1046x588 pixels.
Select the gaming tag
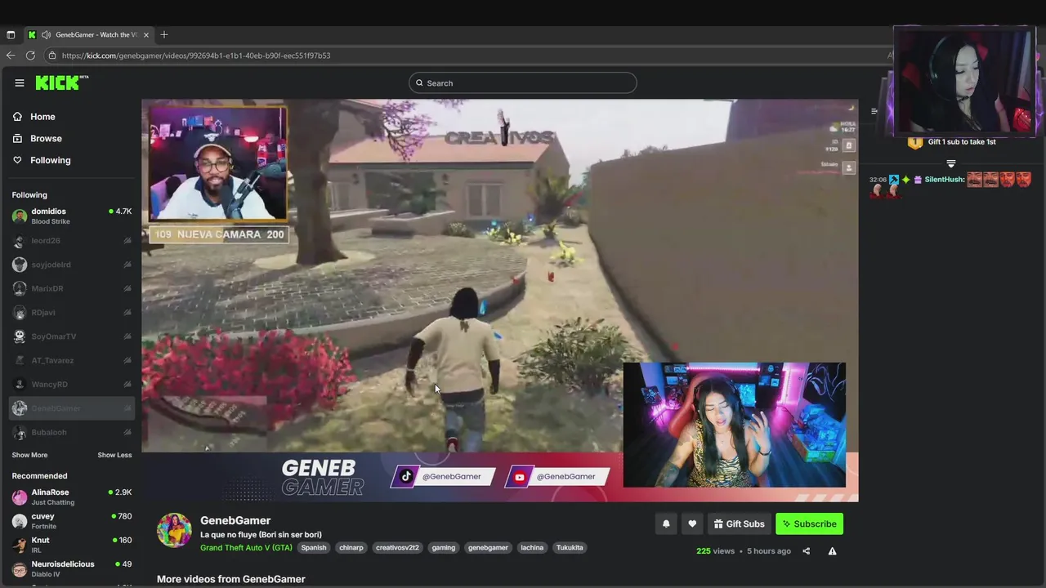tap(444, 548)
